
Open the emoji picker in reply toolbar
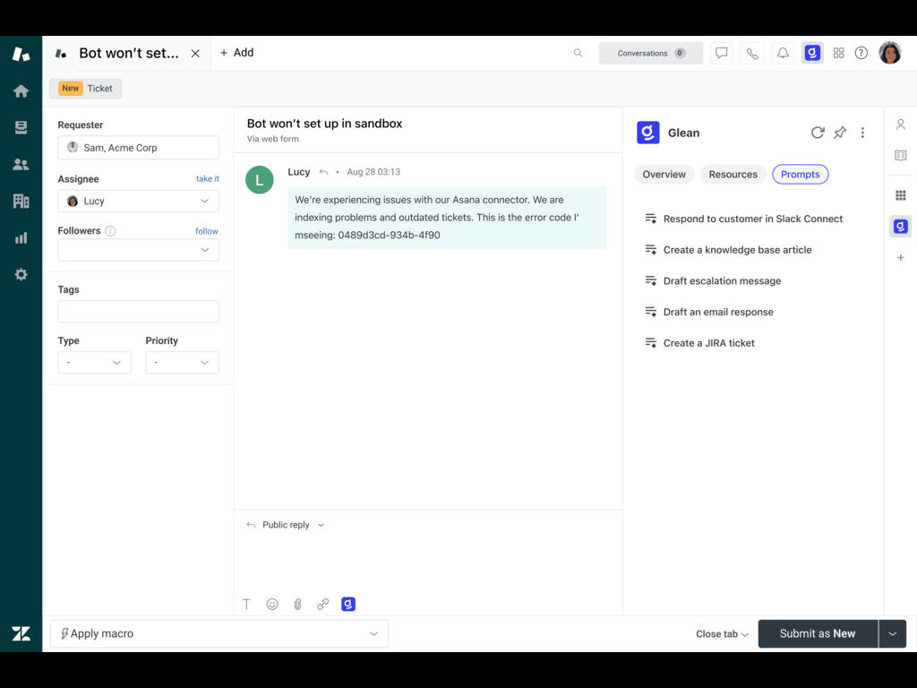click(x=272, y=605)
